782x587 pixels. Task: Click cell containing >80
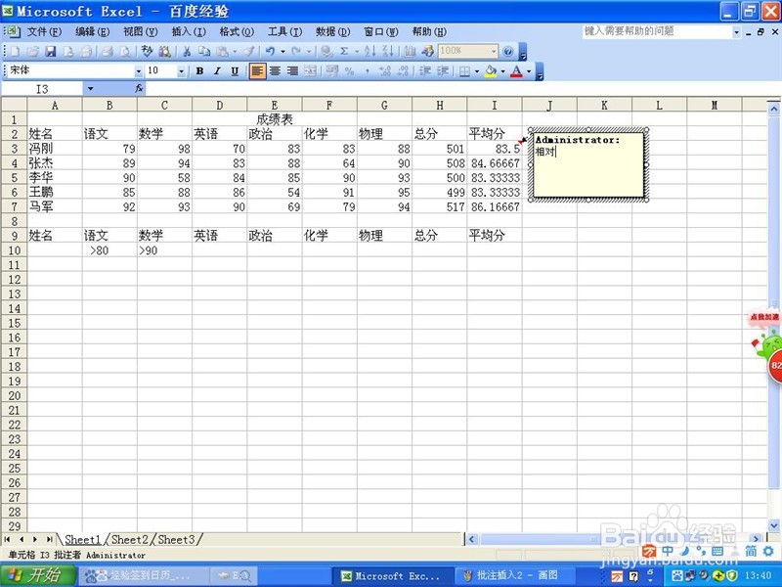(109, 250)
